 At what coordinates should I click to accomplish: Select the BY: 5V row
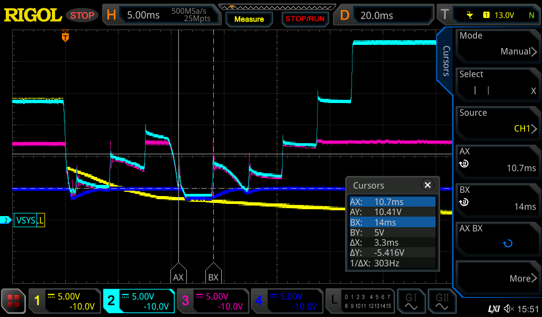[x=392, y=232]
